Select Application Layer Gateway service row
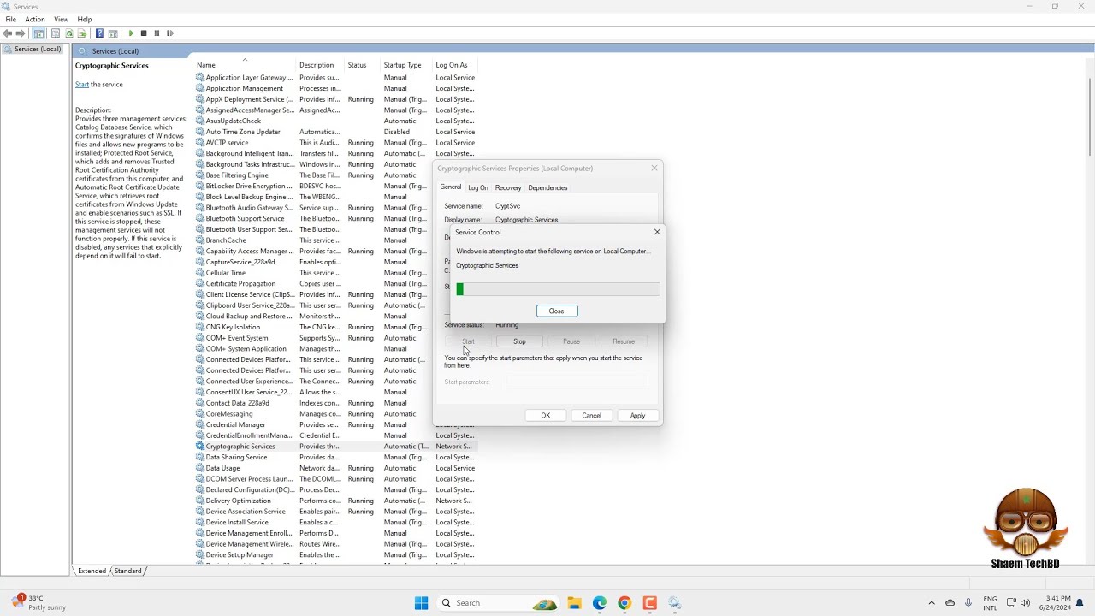This screenshot has width=1095, height=616. click(335, 77)
